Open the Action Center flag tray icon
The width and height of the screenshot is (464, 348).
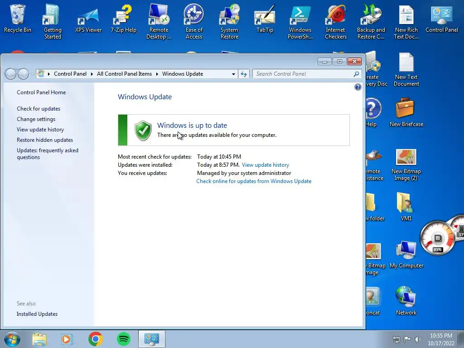tap(407, 339)
